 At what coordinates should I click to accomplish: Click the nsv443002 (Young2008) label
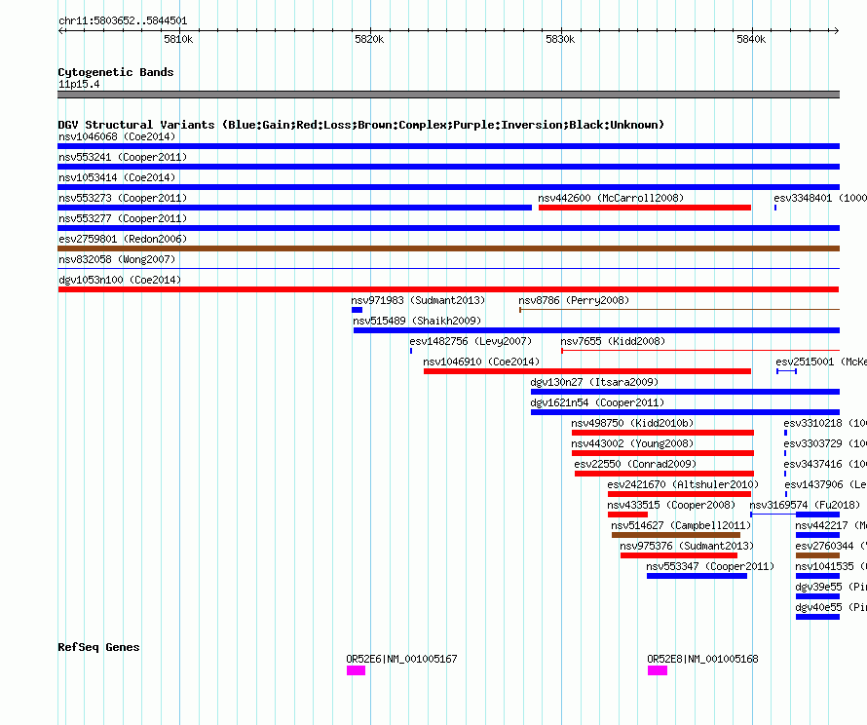(632, 443)
